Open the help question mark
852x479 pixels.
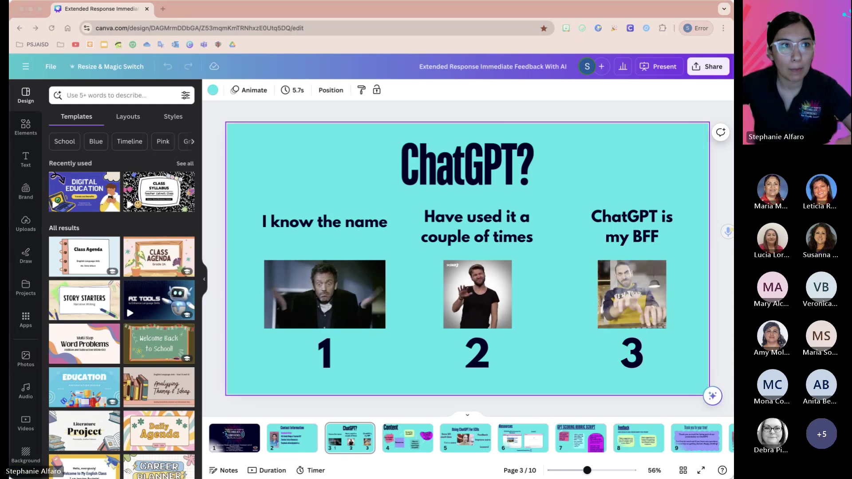(x=722, y=470)
